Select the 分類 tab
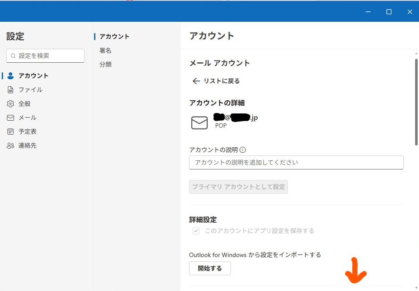The width and height of the screenshot is (419, 291). [105, 64]
